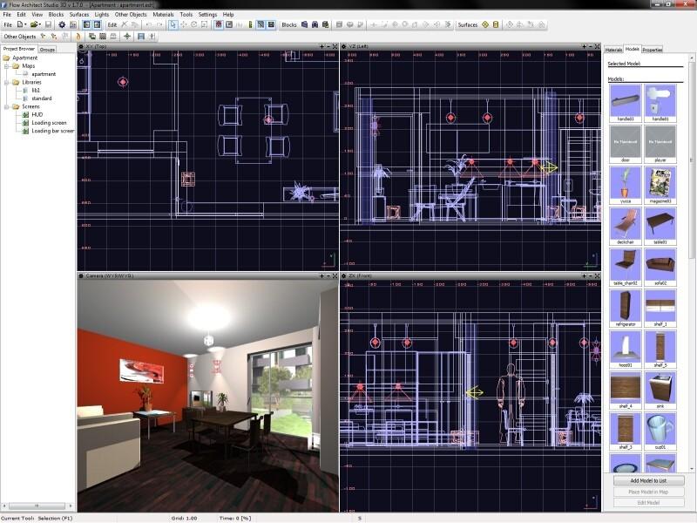Open the Lights menu
697x523 pixels.
102,14
